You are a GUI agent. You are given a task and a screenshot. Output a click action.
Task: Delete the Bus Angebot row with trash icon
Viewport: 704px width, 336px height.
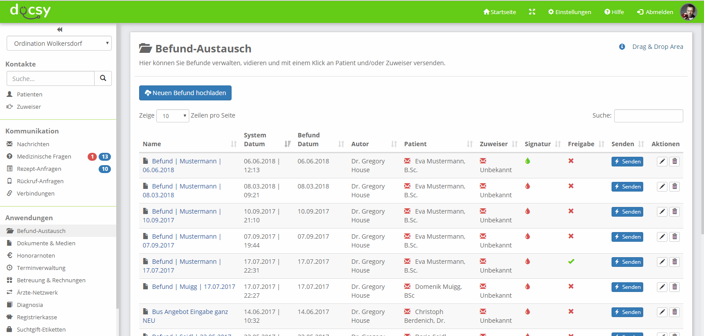(x=675, y=312)
